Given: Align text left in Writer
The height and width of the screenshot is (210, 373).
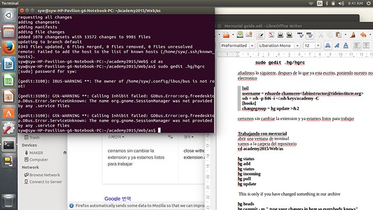Looking at the screenshot, I should click(357, 45).
